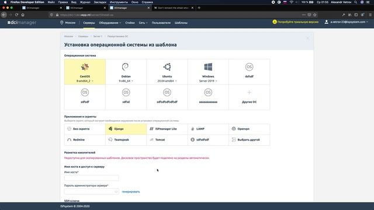Choose the dsfsdf OS template tile

point(250,72)
